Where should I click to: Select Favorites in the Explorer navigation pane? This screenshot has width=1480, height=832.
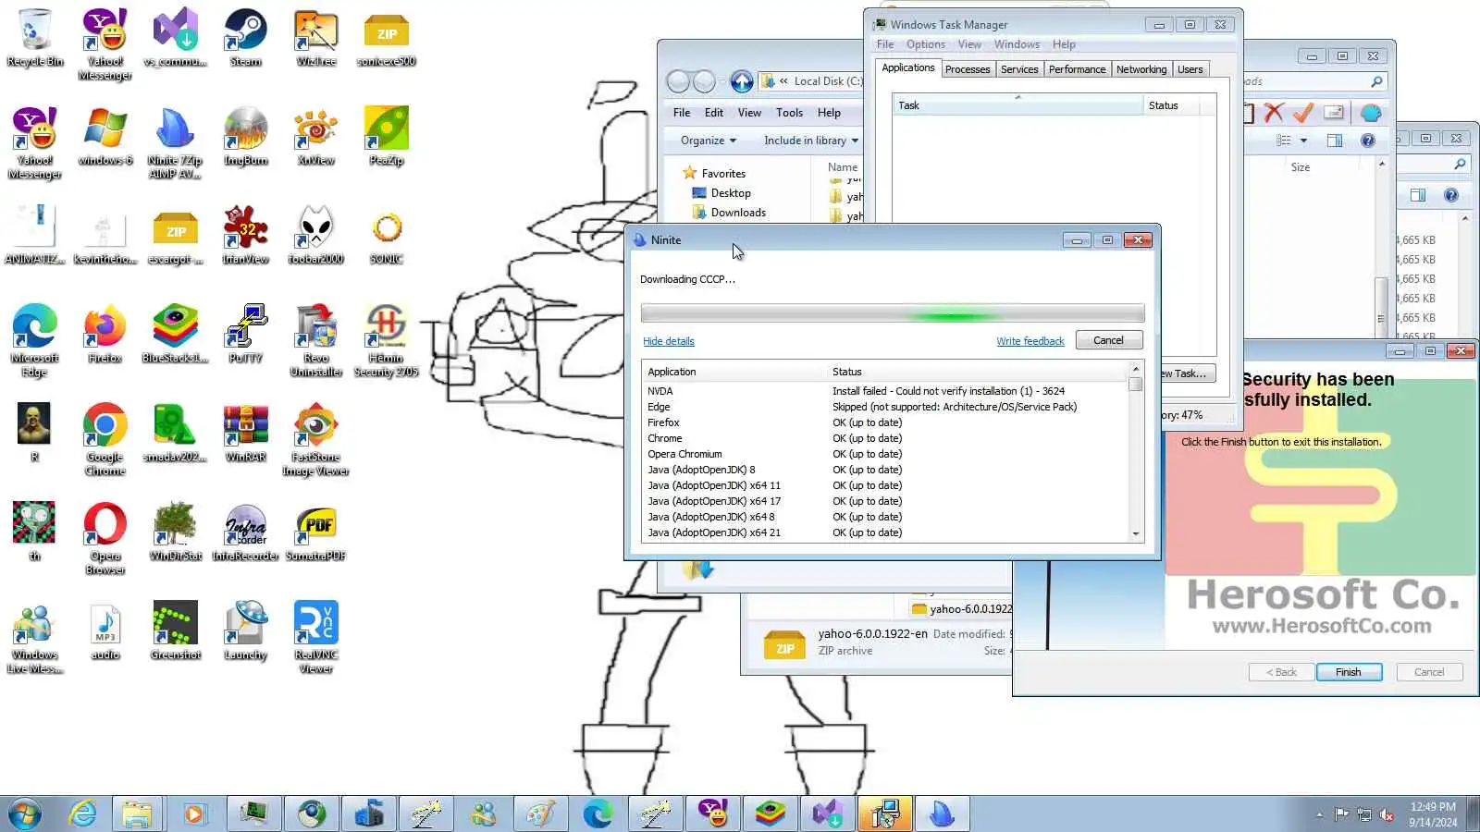[722, 174]
